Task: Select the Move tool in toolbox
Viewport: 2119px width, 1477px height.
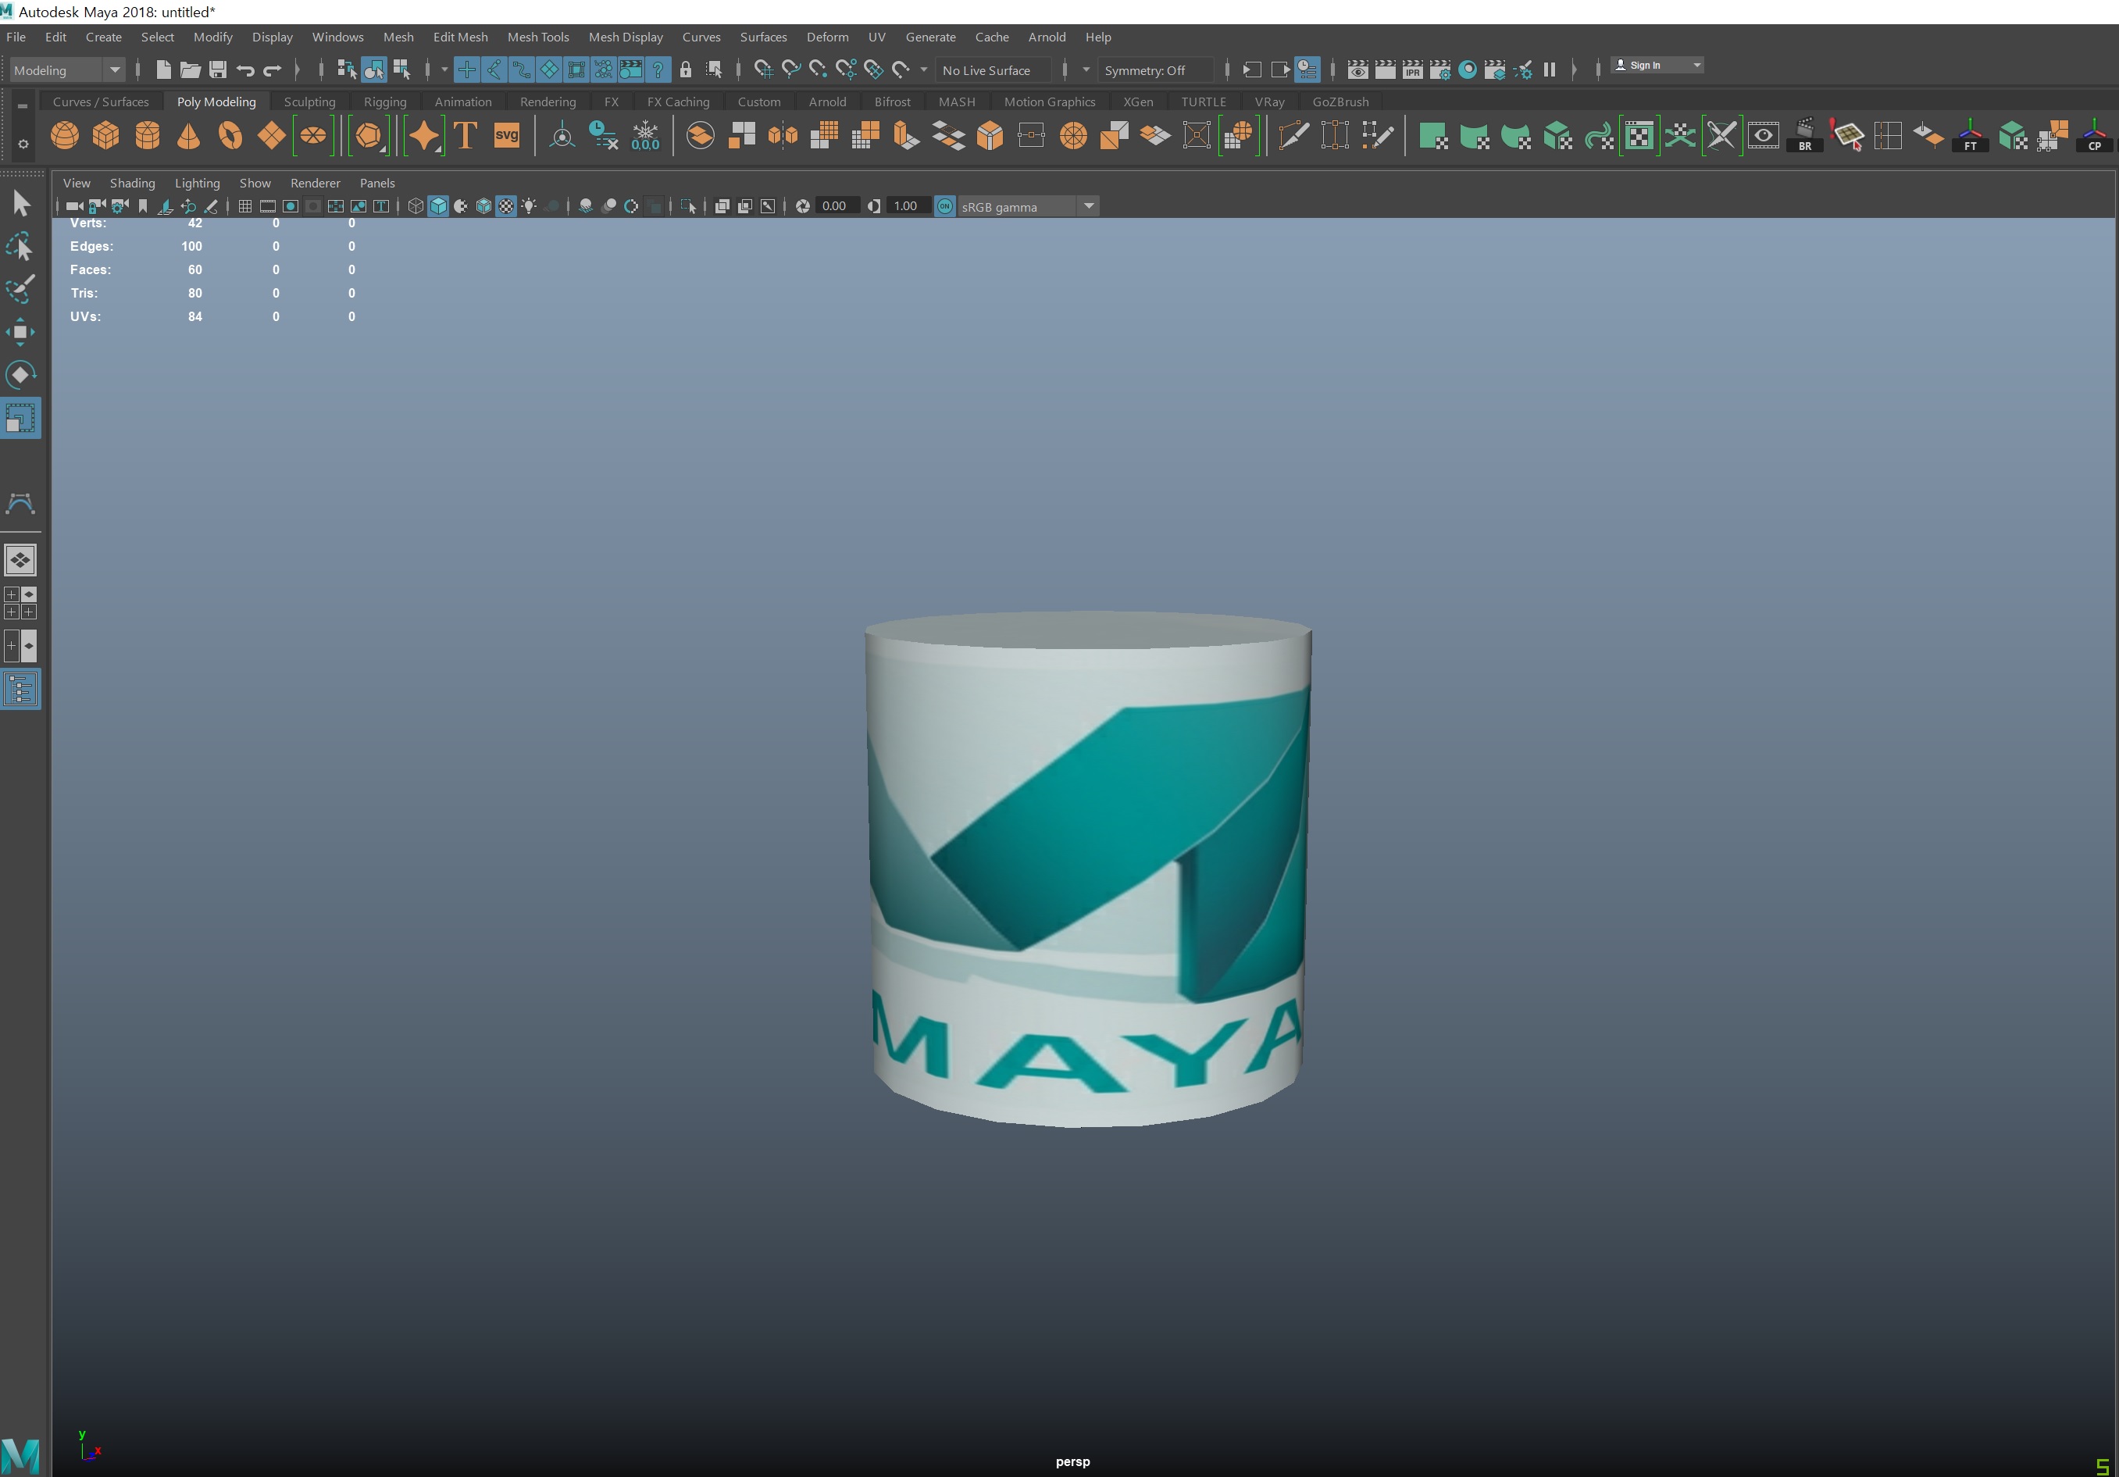Action: point(20,332)
